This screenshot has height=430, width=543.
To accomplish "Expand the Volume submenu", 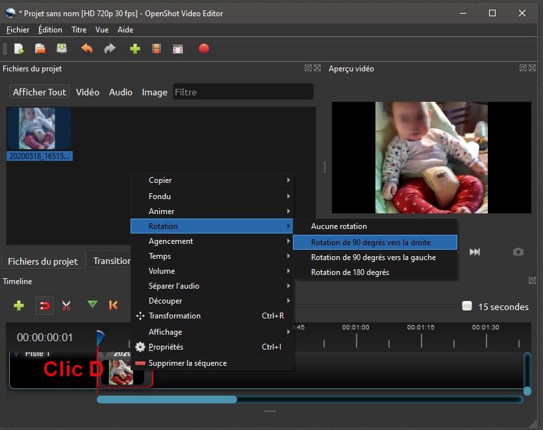I will (x=212, y=270).
